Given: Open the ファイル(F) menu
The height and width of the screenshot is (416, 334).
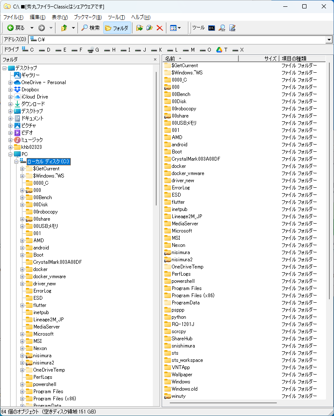Looking at the screenshot, I should pyautogui.click(x=13, y=17).
